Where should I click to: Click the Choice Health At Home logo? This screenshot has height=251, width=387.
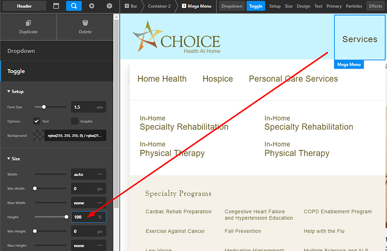[x=177, y=38]
